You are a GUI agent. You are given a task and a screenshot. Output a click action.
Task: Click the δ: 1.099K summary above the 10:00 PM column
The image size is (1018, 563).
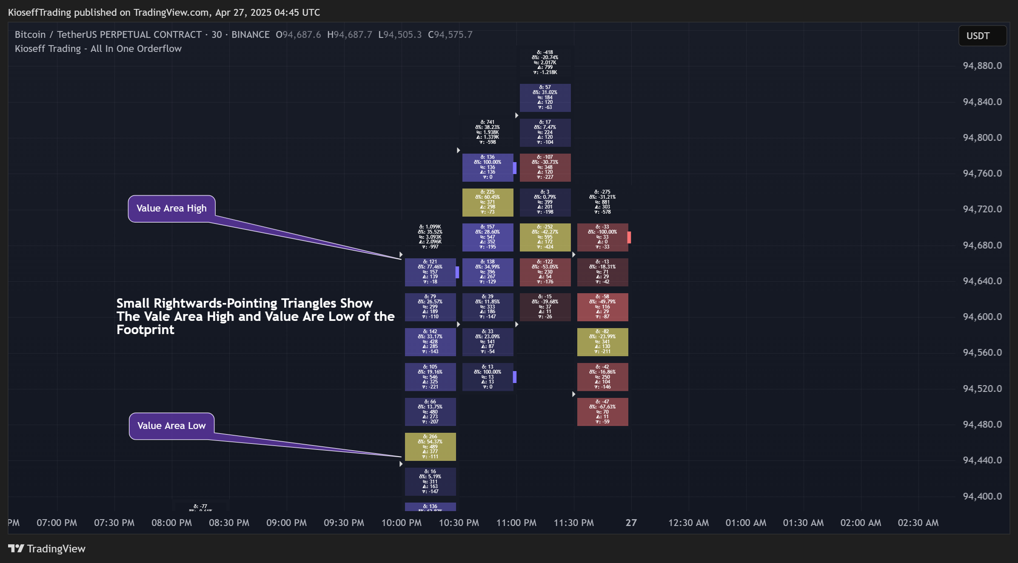430,237
